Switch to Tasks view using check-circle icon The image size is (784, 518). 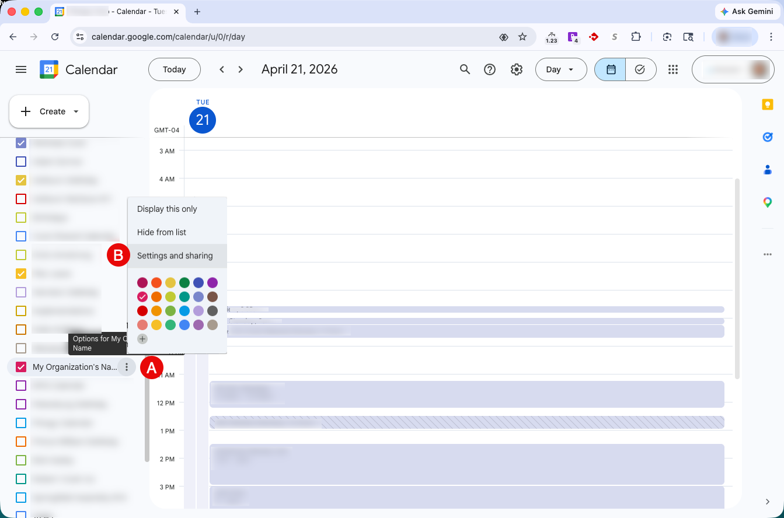pyautogui.click(x=640, y=69)
